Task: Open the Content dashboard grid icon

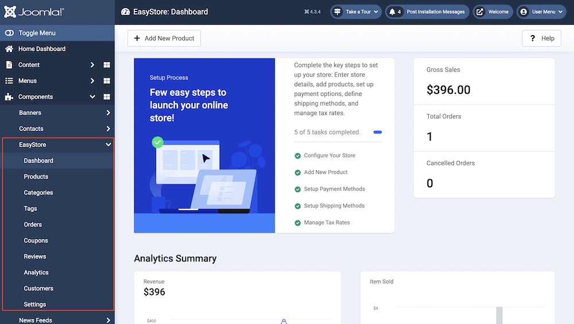Action: click(x=107, y=65)
